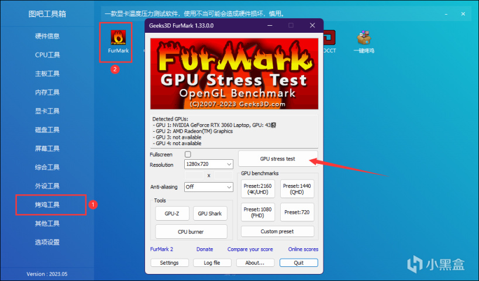
Task: Click the GPU 4: not available line
Action: click(177, 143)
